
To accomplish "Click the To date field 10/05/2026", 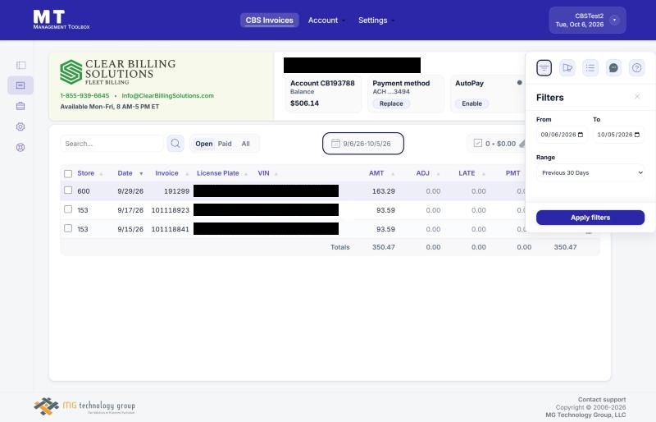I will point(618,135).
